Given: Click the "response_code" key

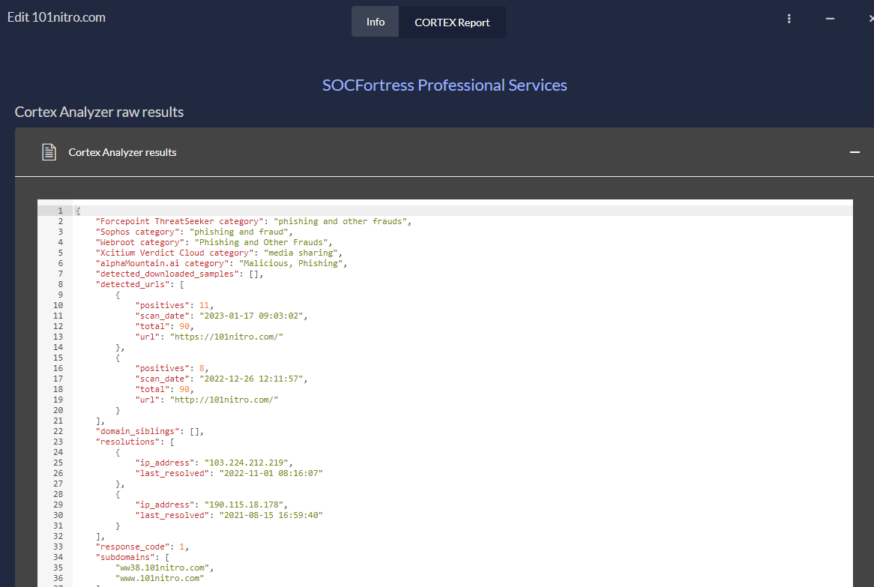Looking at the screenshot, I should click(133, 547).
